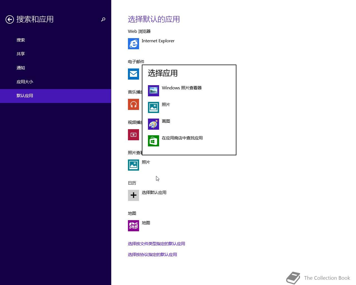This screenshot has height=285, width=356.
Task: Open the 应用大小 settings section
Action: [x=56, y=82]
